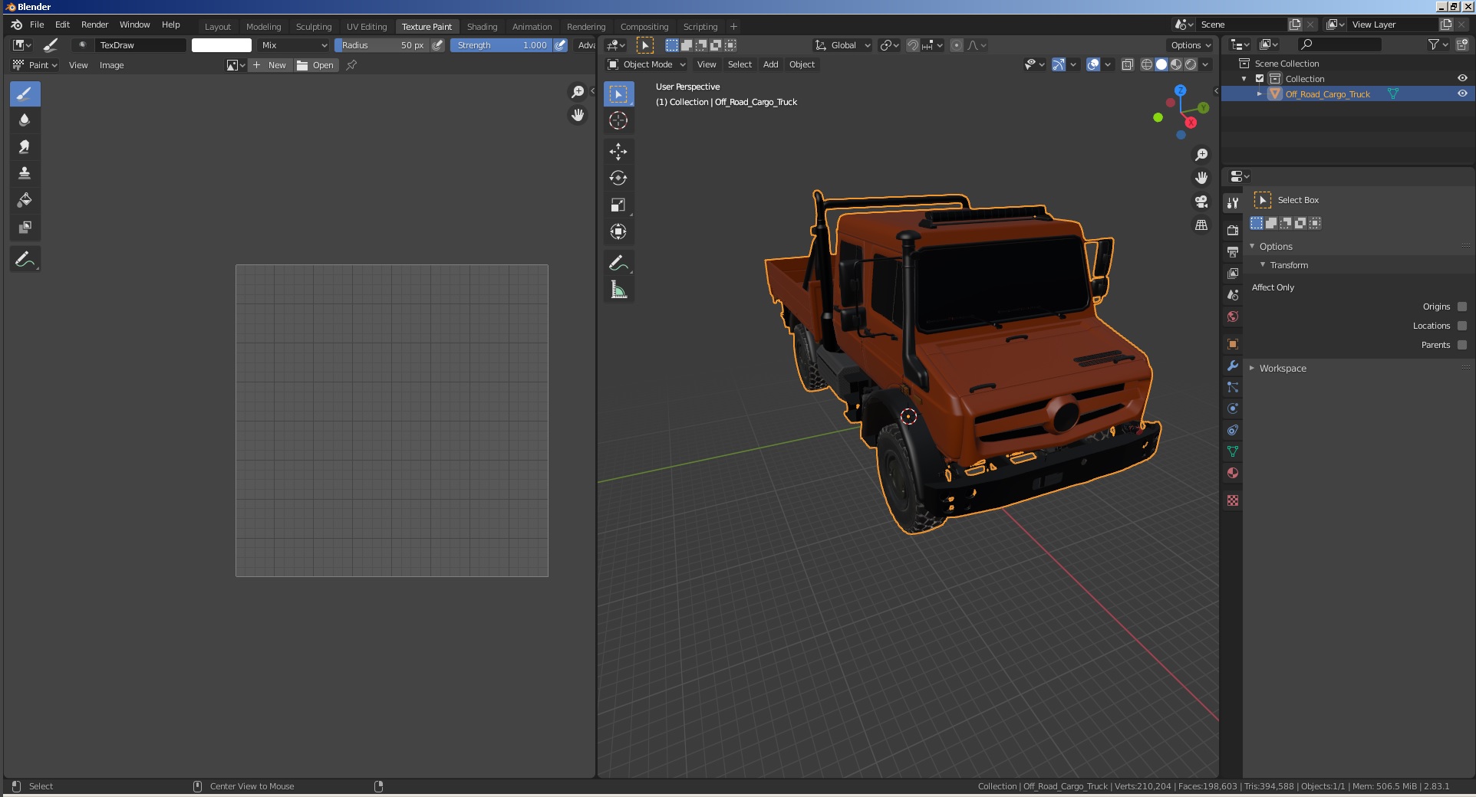
Task: Select the Soften tool in image editor
Action: tap(25, 120)
